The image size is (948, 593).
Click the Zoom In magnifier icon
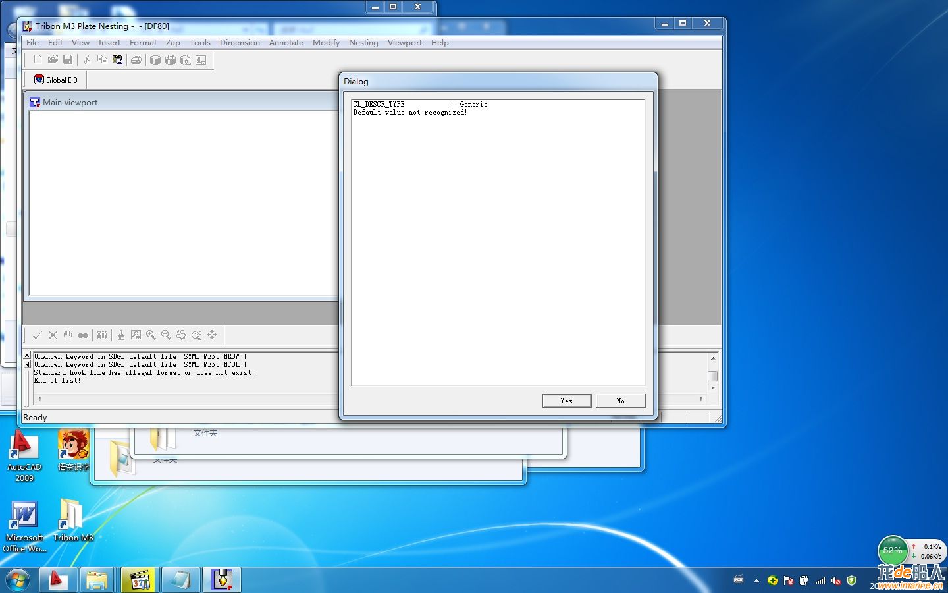point(151,335)
